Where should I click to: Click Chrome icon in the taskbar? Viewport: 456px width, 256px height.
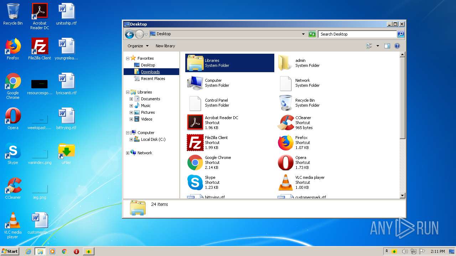pos(64,251)
